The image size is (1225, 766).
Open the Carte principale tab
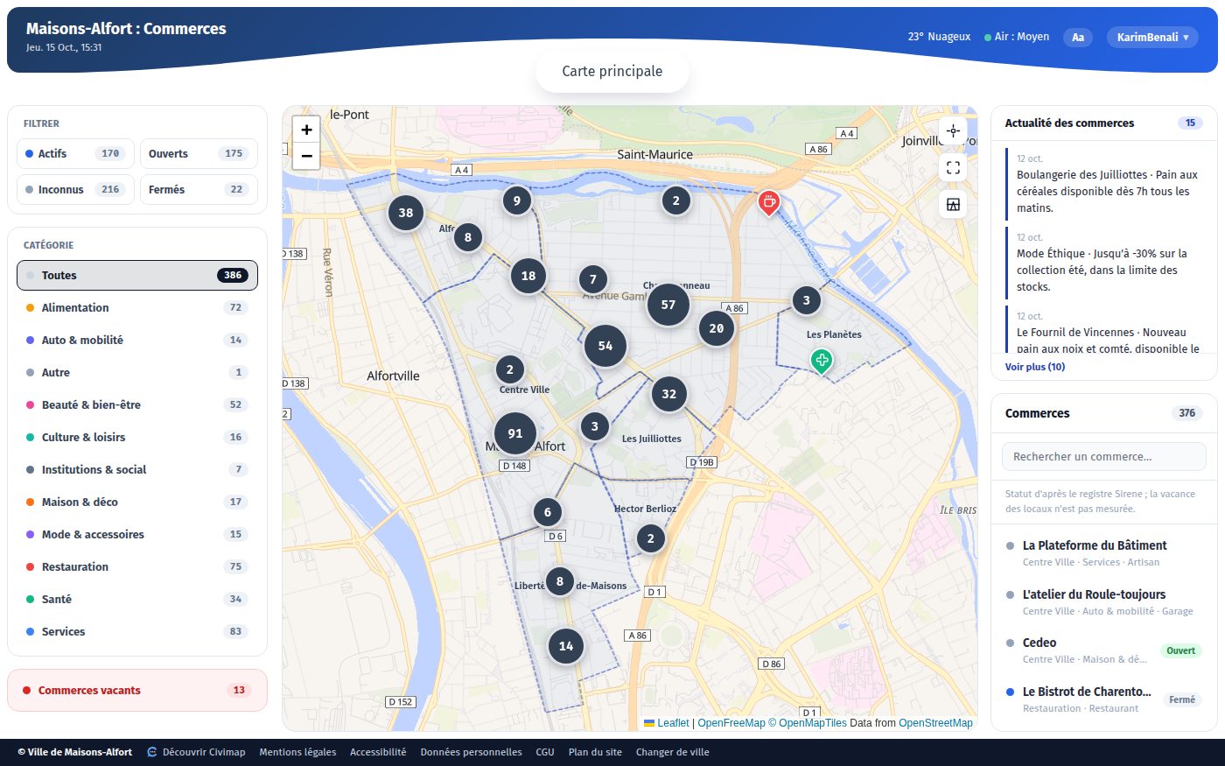pos(612,71)
